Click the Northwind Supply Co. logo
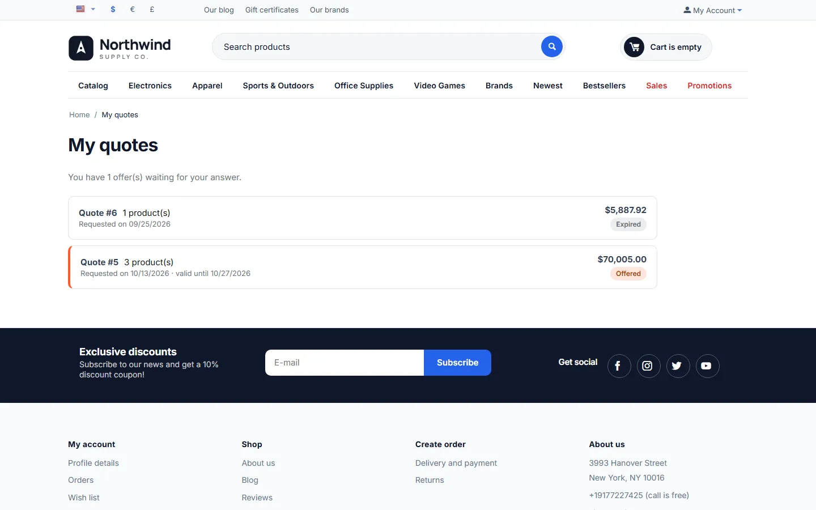 pyautogui.click(x=120, y=48)
